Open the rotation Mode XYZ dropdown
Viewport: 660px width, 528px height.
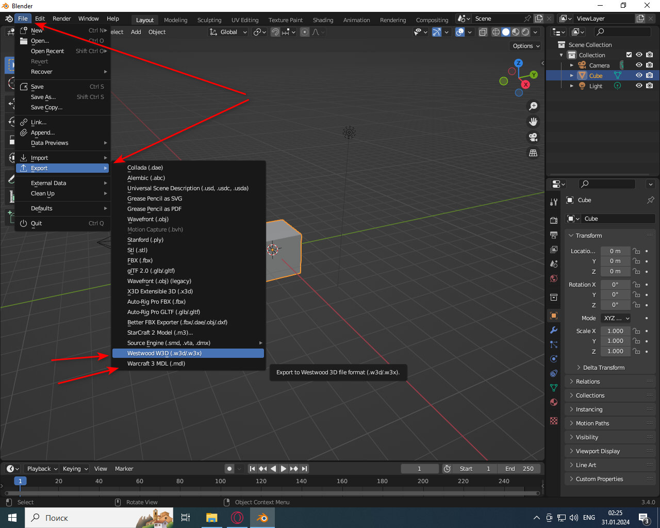[x=617, y=318]
